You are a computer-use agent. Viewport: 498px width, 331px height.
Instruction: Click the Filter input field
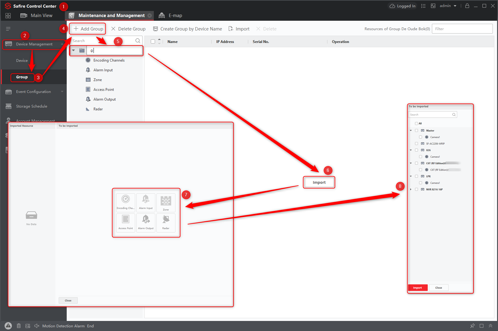pos(462,29)
